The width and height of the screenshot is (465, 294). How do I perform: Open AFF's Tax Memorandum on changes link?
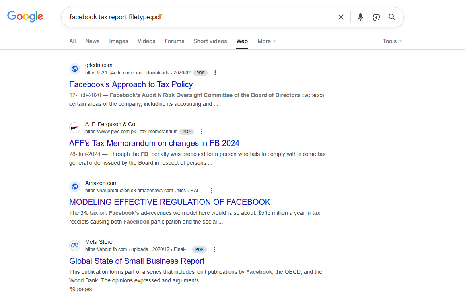tap(154, 143)
